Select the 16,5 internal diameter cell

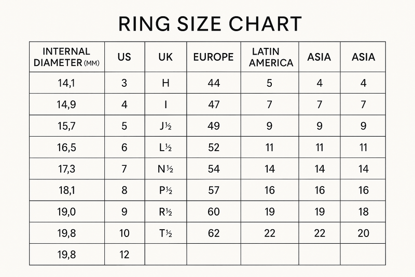pos(66,148)
